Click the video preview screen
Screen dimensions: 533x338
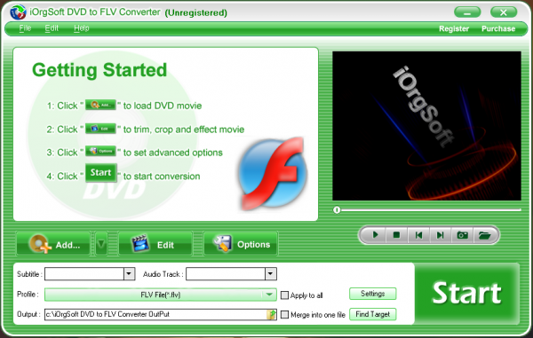click(426, 126)
